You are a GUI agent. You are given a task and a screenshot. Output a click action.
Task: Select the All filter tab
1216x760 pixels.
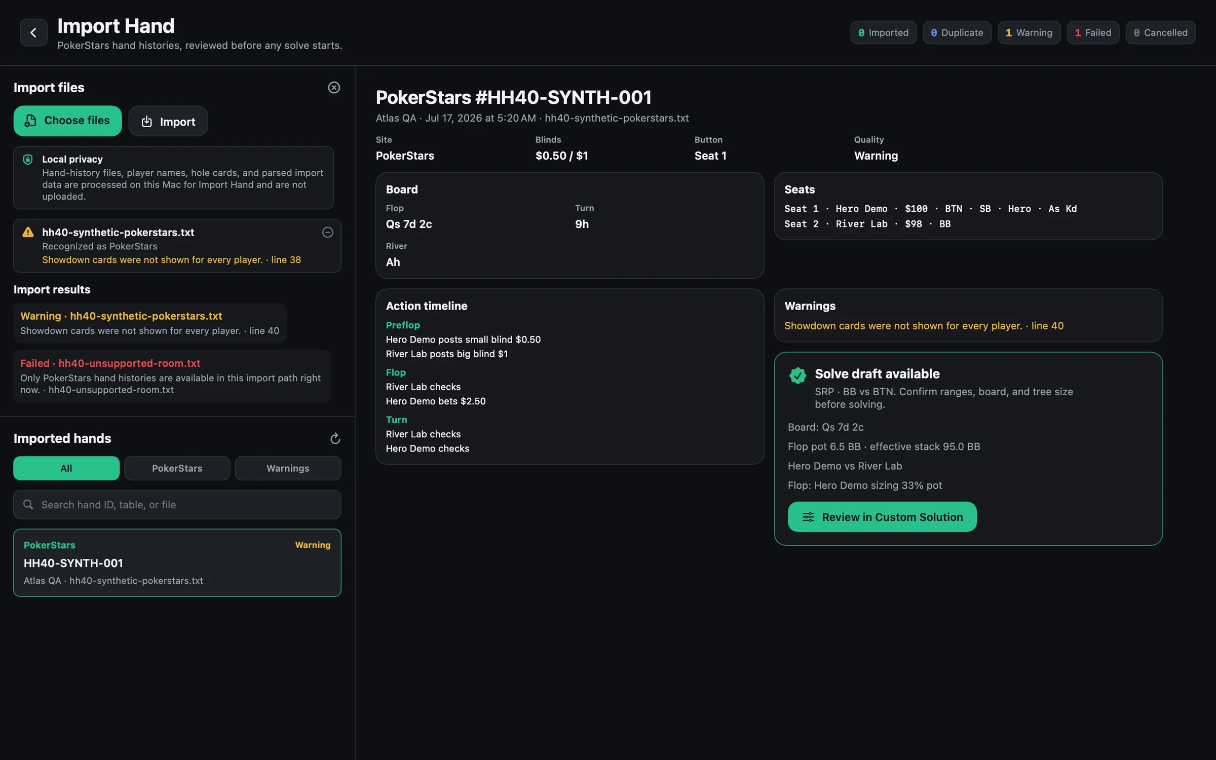coord(66,468)
